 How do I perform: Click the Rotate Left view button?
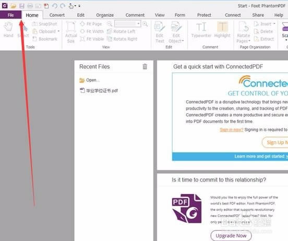point(121,31)
